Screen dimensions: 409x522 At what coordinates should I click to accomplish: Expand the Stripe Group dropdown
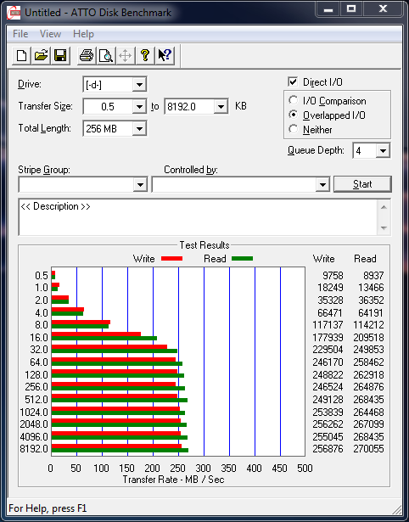tap(140, 184)
